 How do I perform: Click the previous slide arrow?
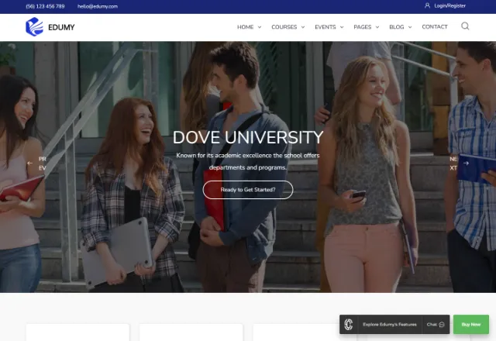click(30, 164)
